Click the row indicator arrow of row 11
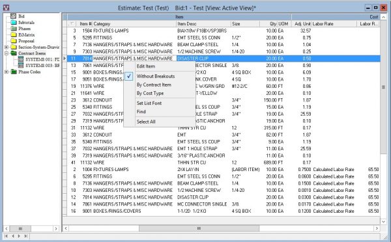 click(65, 59)
